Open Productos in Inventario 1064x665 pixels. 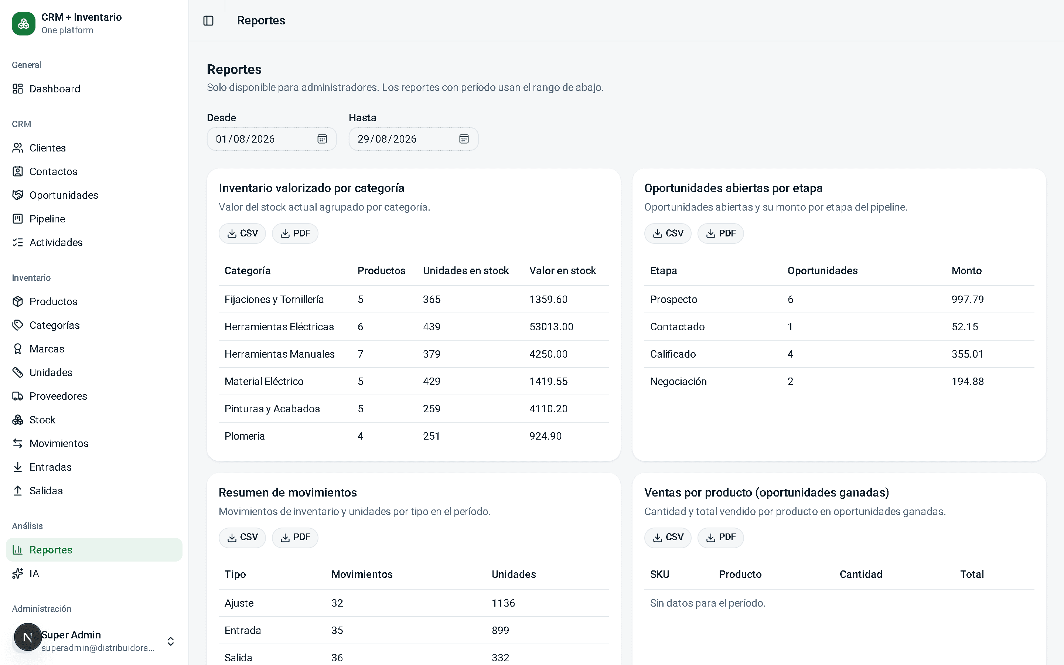click(x=94, y=302)
